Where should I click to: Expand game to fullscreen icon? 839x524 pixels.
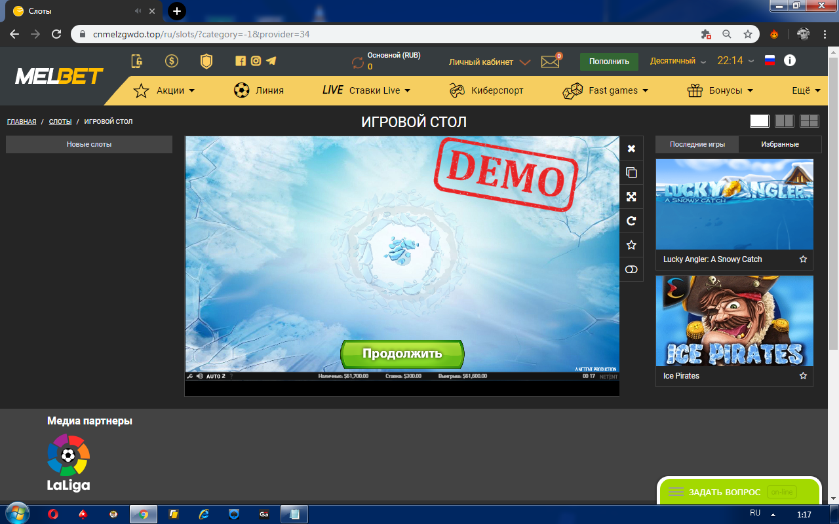click(x=631, y=196)
